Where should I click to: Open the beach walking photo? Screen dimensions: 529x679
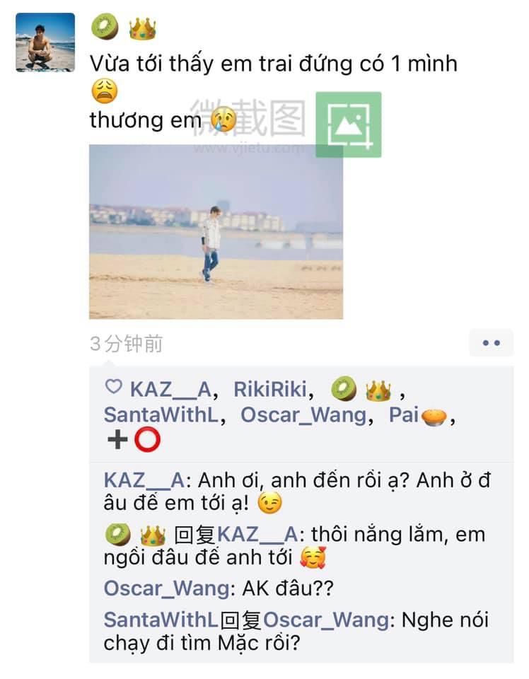(x=216, y=232)
